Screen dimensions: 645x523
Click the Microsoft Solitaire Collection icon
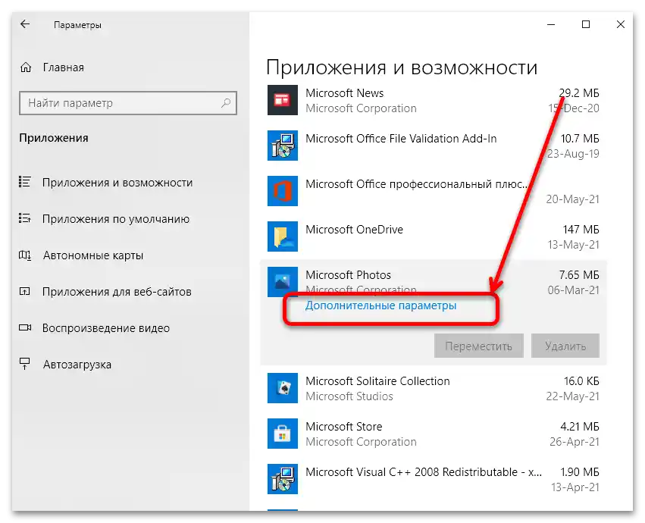point(283,388)
